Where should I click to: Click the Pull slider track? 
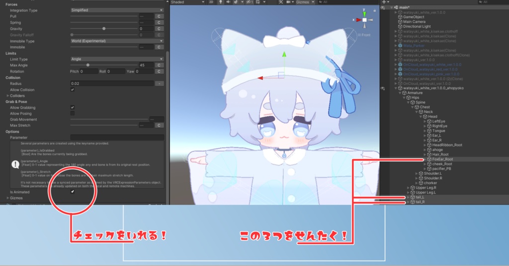(104, 16)
